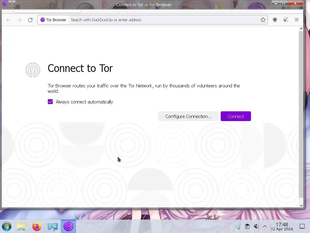Maximize the Tor Browser window
The width and height of the screenshot is (310, 233).
tap(283, 3)
